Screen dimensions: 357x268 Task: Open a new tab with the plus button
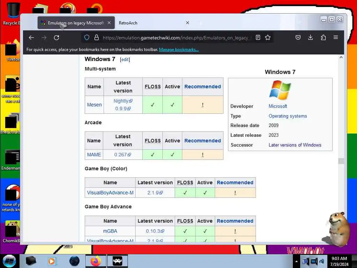pos(200,23)
